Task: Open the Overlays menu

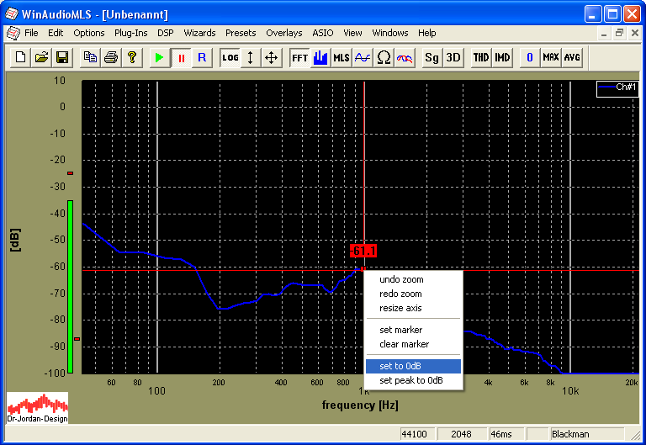Action: [283, 33]
